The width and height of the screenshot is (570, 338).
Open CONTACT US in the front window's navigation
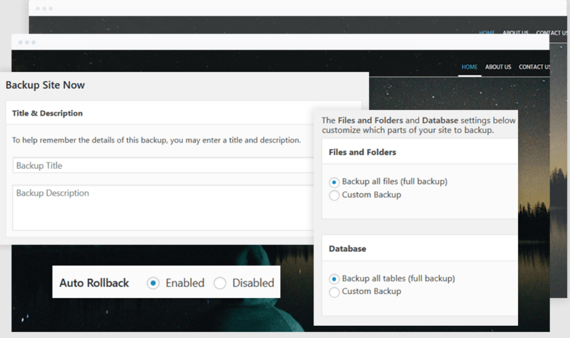pos(534,67)
